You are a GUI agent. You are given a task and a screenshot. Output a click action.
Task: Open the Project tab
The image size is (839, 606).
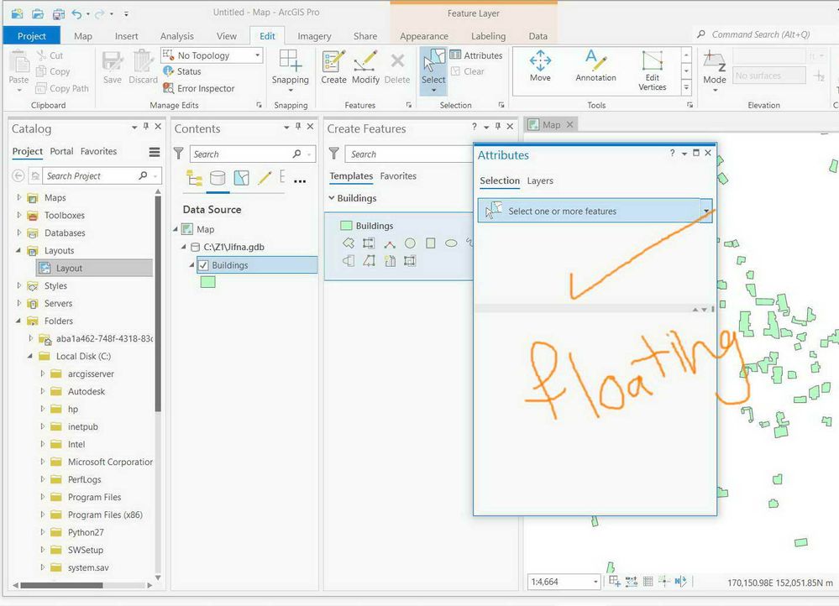pyautogui.click(x=32, y=36)
